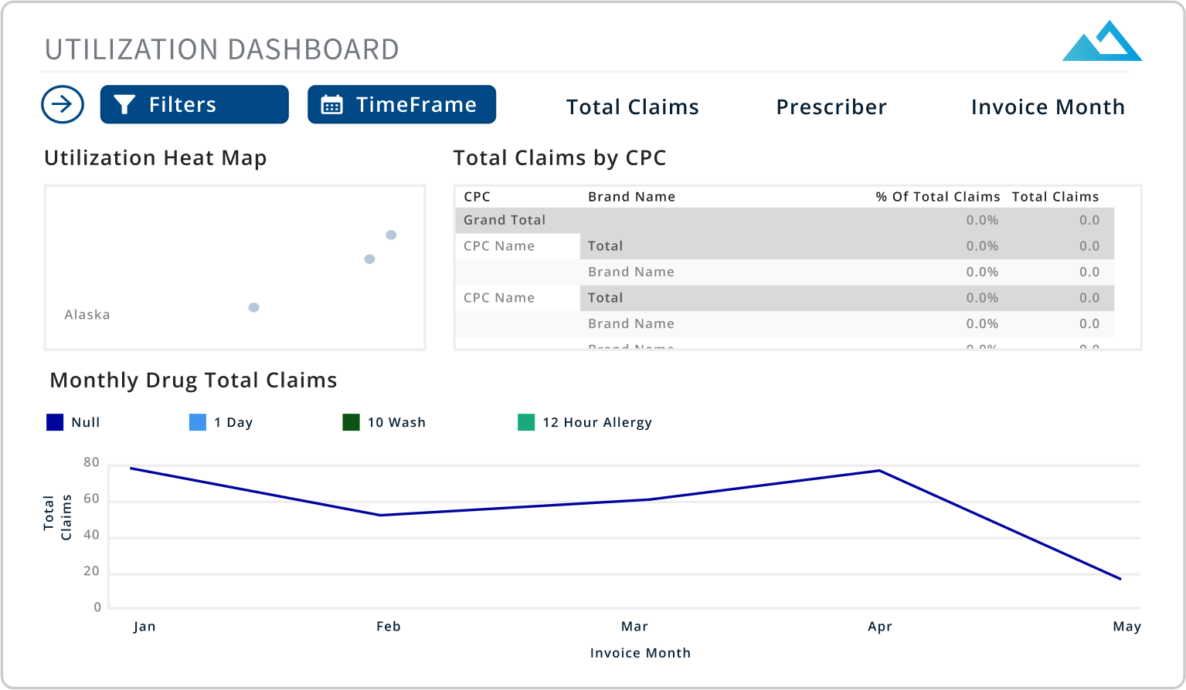1186x690 pixels.
Task: Click the 1 Day legend swatch
Action: 198,422
